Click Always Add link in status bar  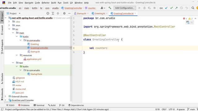point(69,109)
